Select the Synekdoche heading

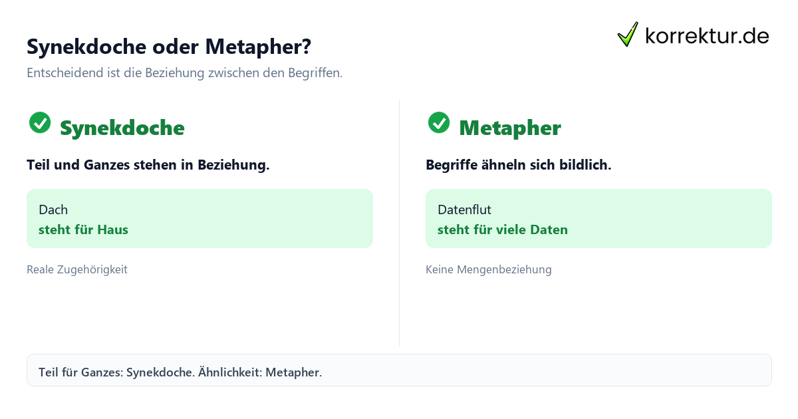pyautogui.click(x=122, y=128)
